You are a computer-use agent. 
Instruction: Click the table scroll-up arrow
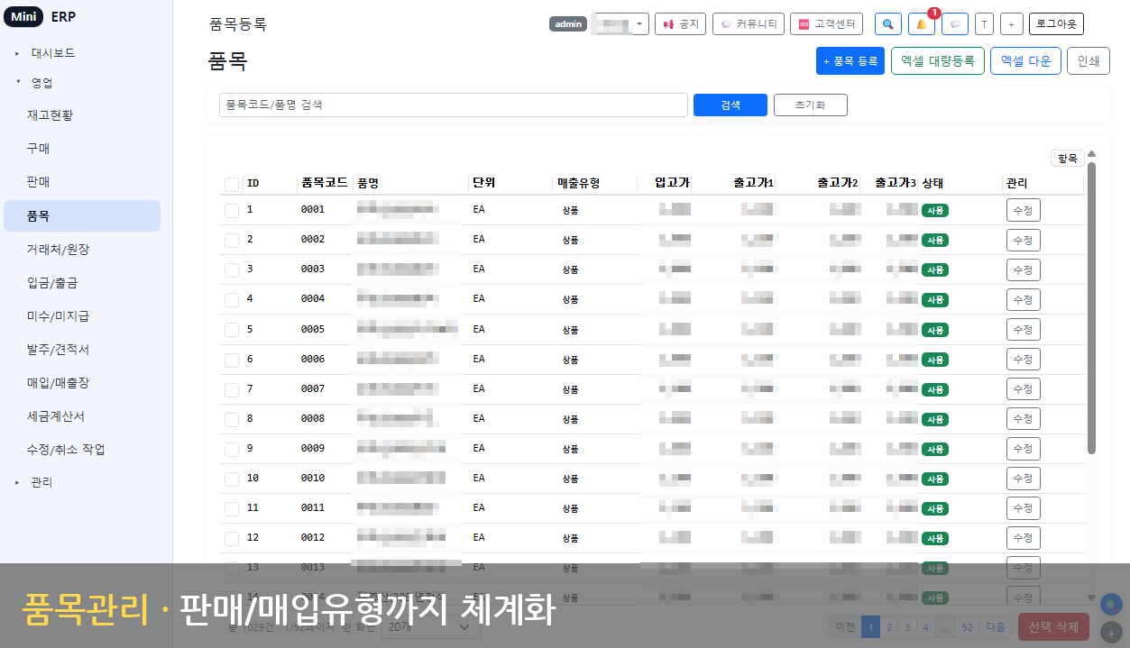(x=1092, y=154)
